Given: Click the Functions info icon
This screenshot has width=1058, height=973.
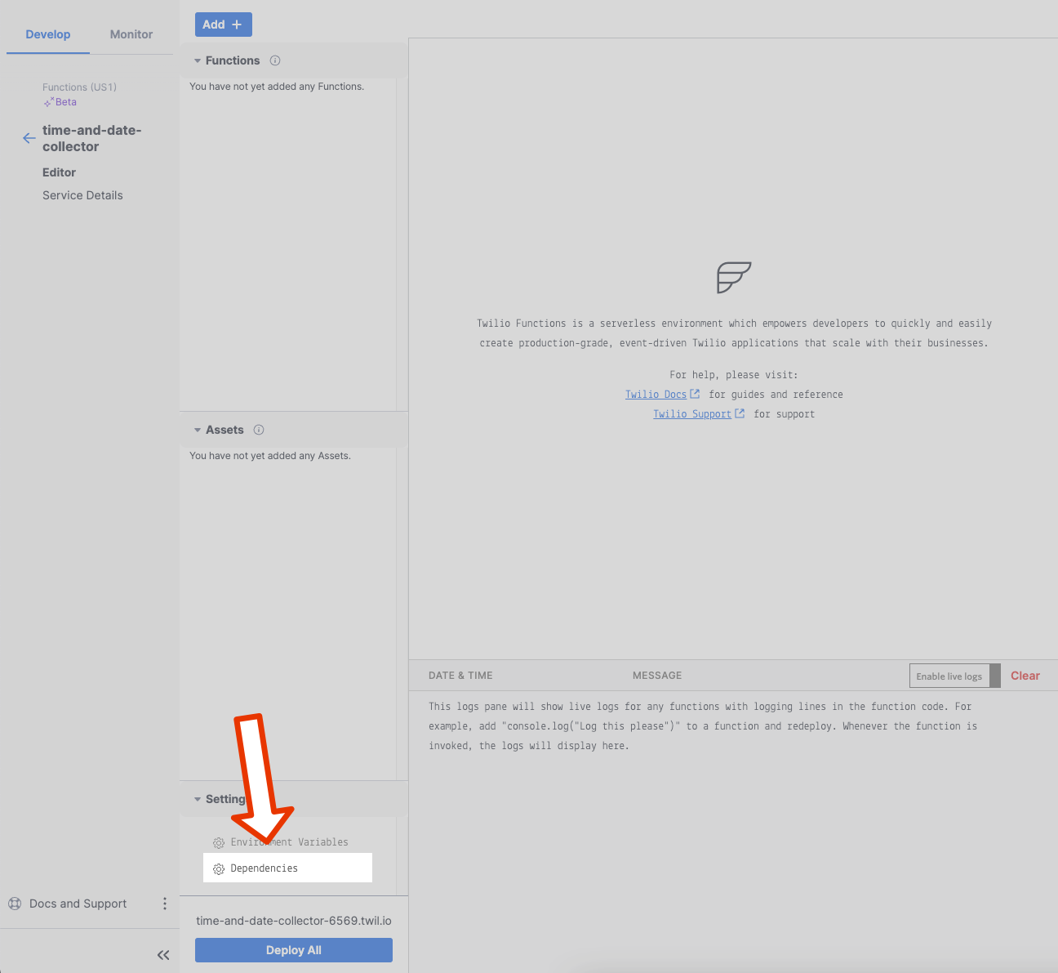Looking at the screenshot, I should [275, 60].
